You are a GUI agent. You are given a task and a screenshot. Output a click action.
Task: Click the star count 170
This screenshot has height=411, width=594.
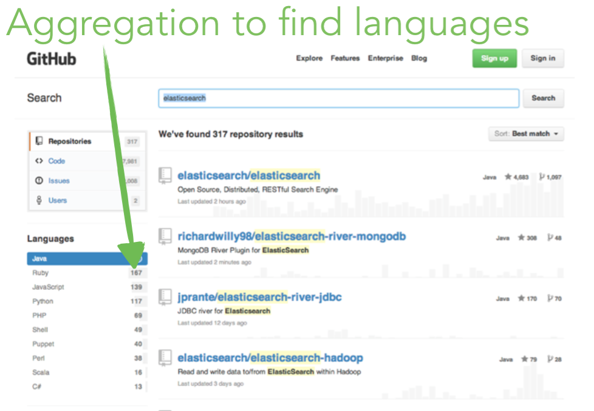[x=527, y=299]
